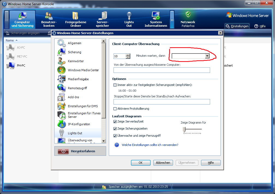Select Allgemein settings category
275x194 pixels.
(78, 43)
